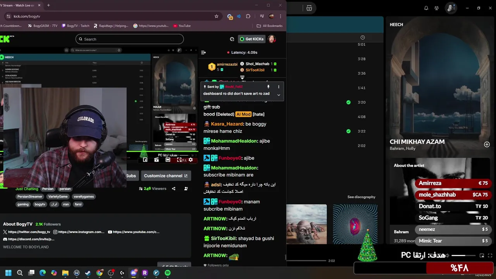
Task: Open the All Bookmarks folder
Action: 270,26
